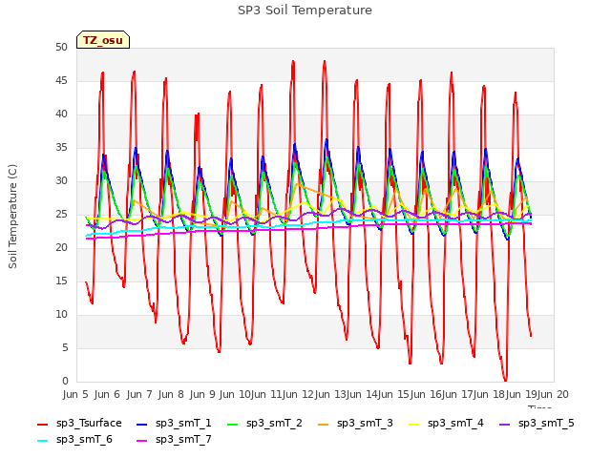Toggle sp3_smT_6 legend entry

[74, 440]
